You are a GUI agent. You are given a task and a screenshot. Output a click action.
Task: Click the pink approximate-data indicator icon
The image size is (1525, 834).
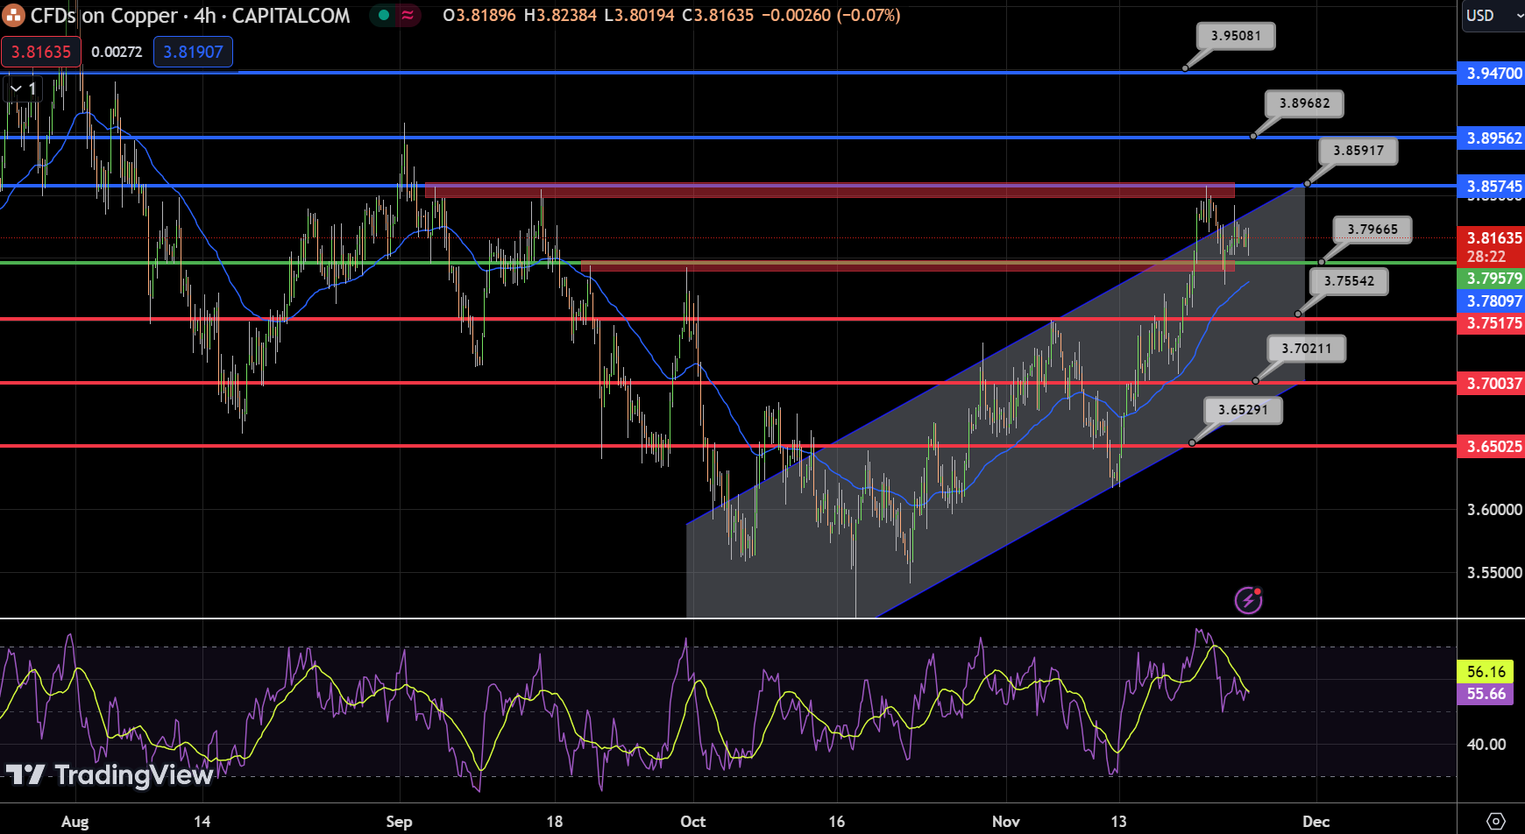click(408, 15)
